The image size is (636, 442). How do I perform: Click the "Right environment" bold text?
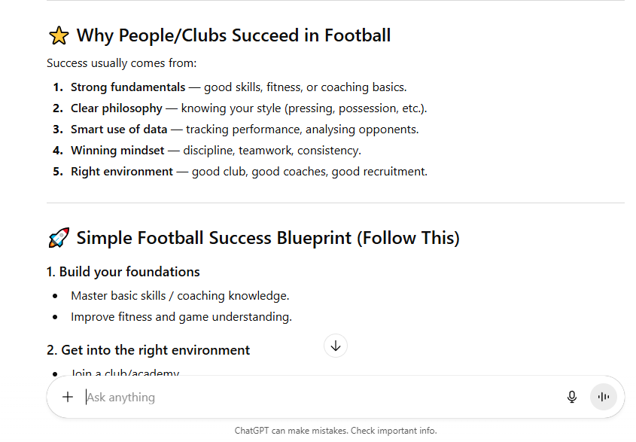coord(122,171)
